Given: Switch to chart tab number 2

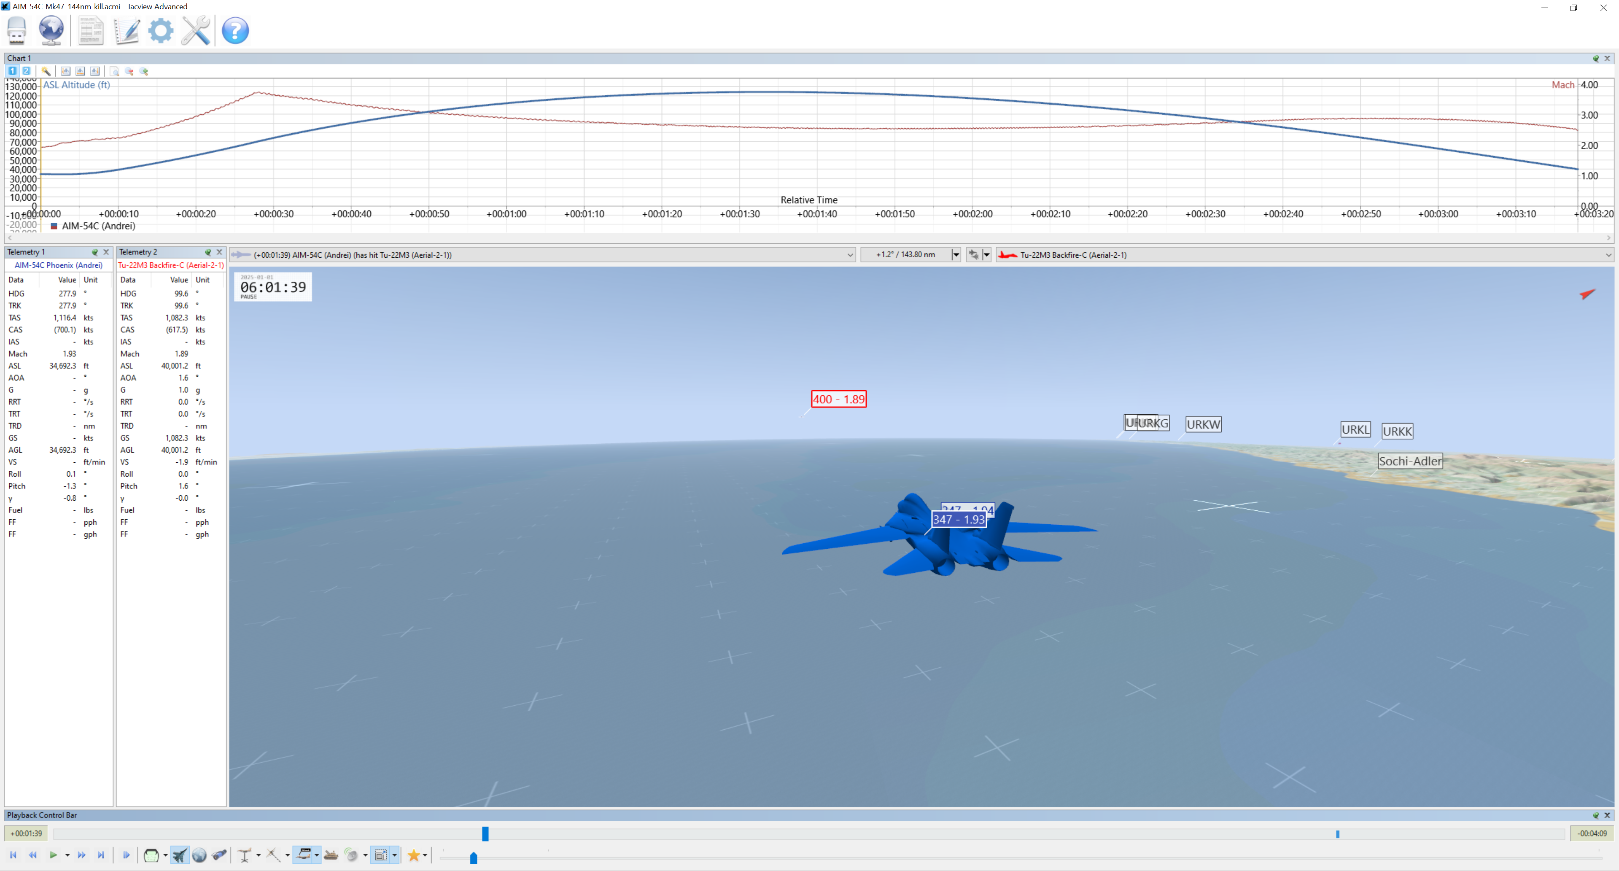Looking at the screenshot, I should 27,71.
